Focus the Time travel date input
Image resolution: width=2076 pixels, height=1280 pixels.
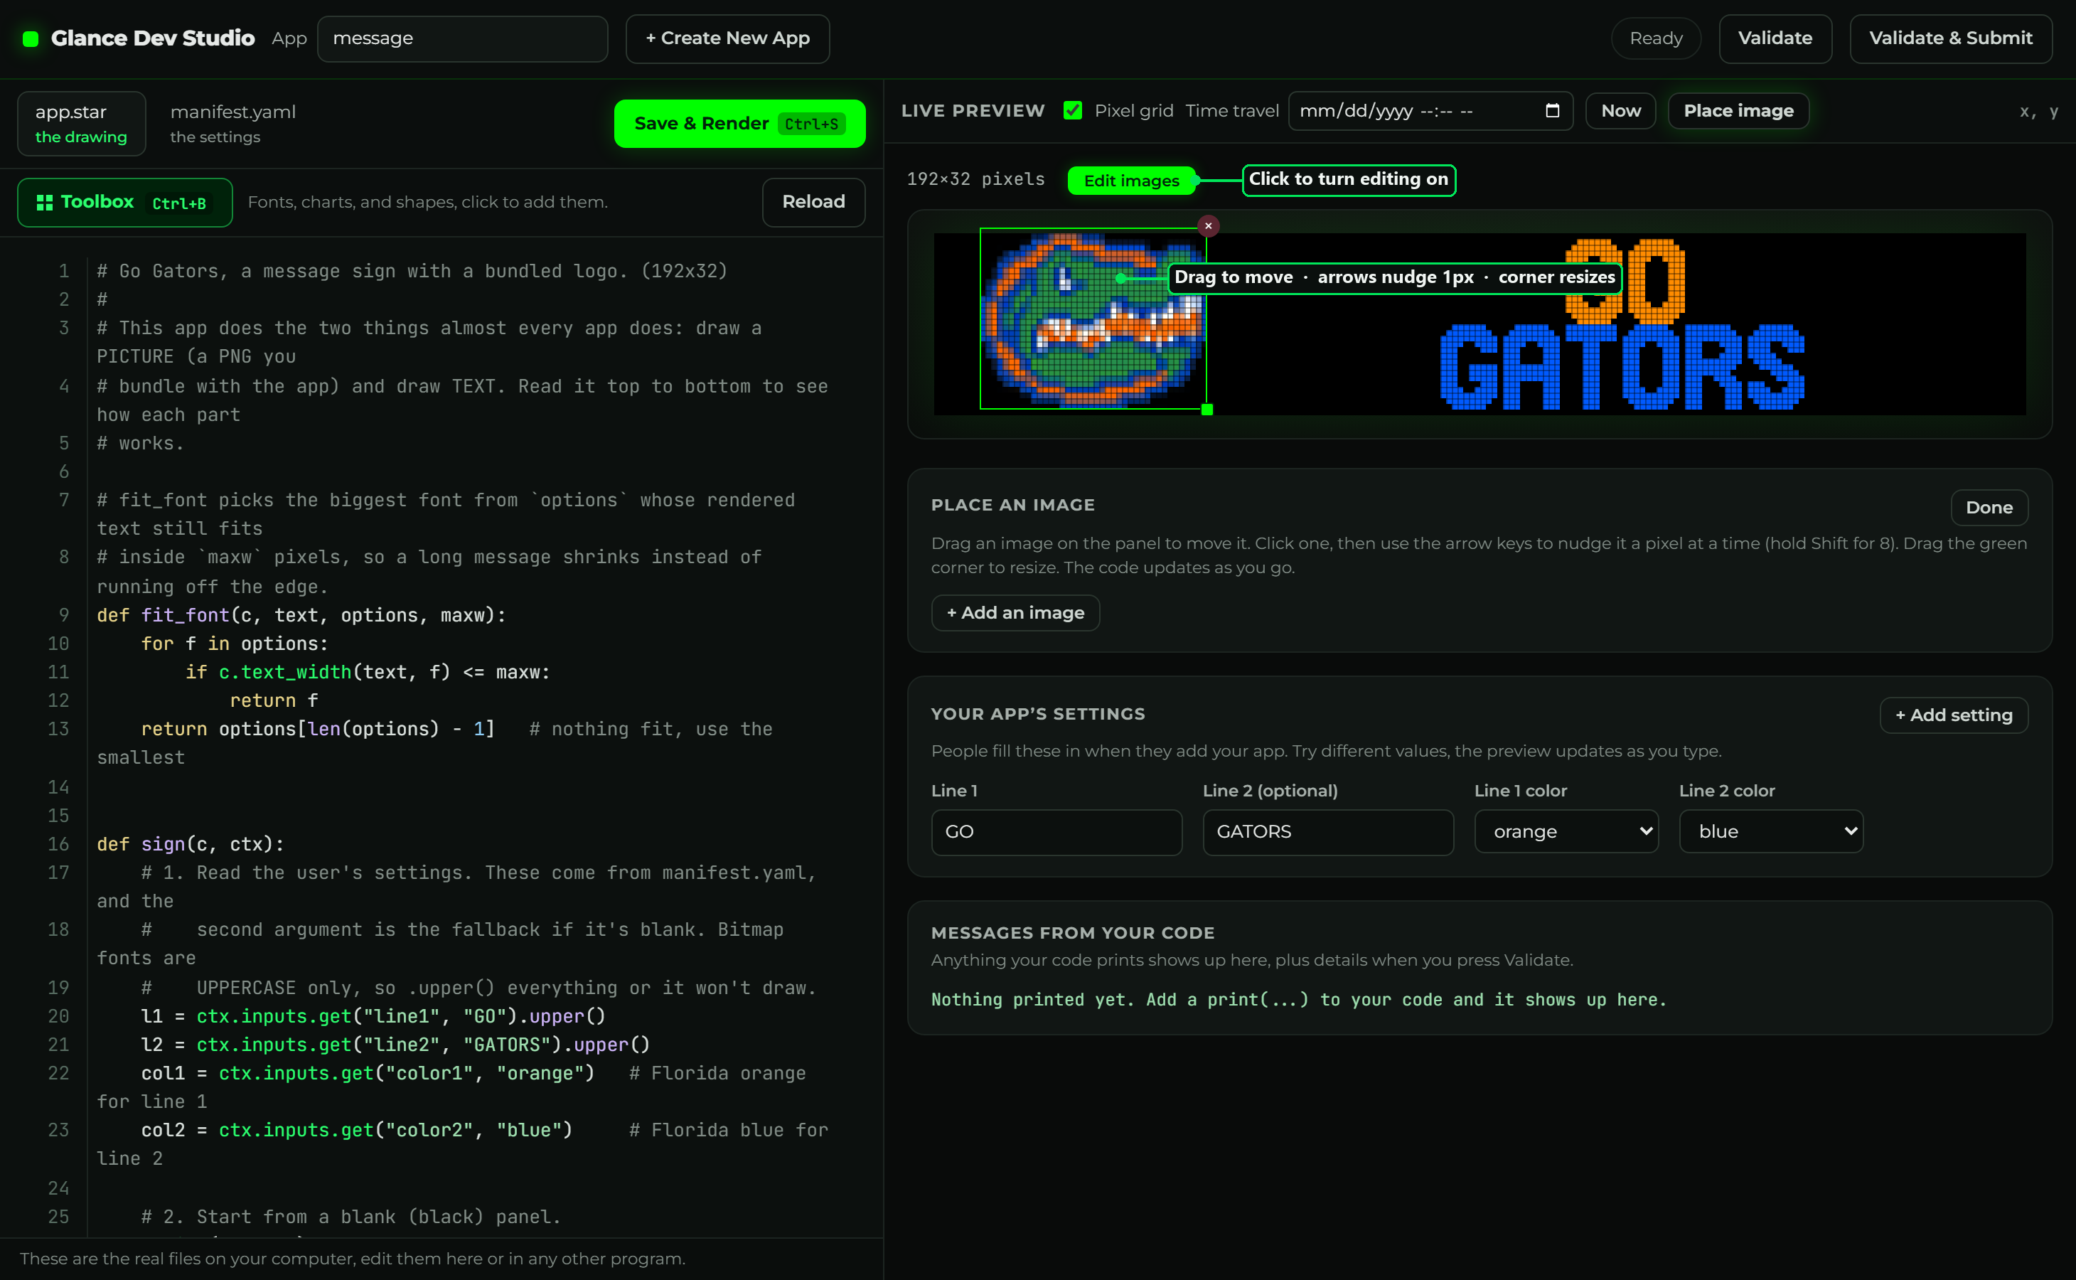pos(1430,111)
